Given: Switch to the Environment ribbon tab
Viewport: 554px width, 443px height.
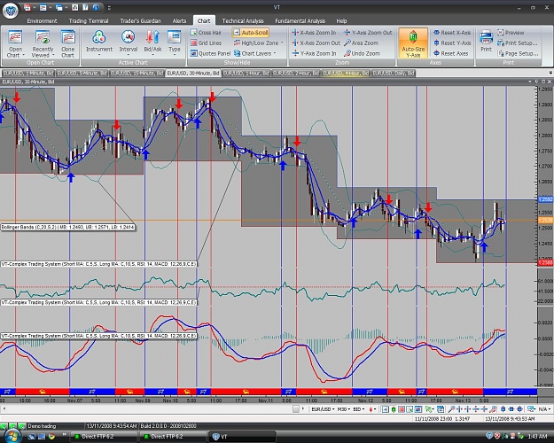Looking at the screenshot, I should point(42,21).
